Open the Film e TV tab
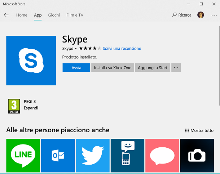 point(75,15)
